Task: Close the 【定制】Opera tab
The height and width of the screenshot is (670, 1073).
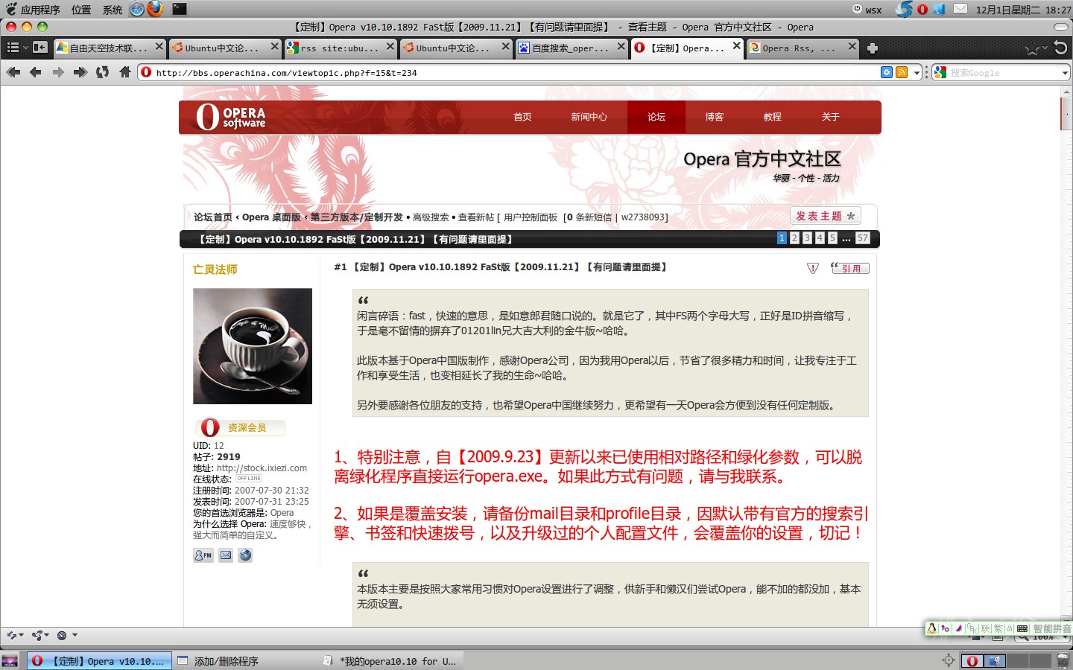Action: click(736, 46)
